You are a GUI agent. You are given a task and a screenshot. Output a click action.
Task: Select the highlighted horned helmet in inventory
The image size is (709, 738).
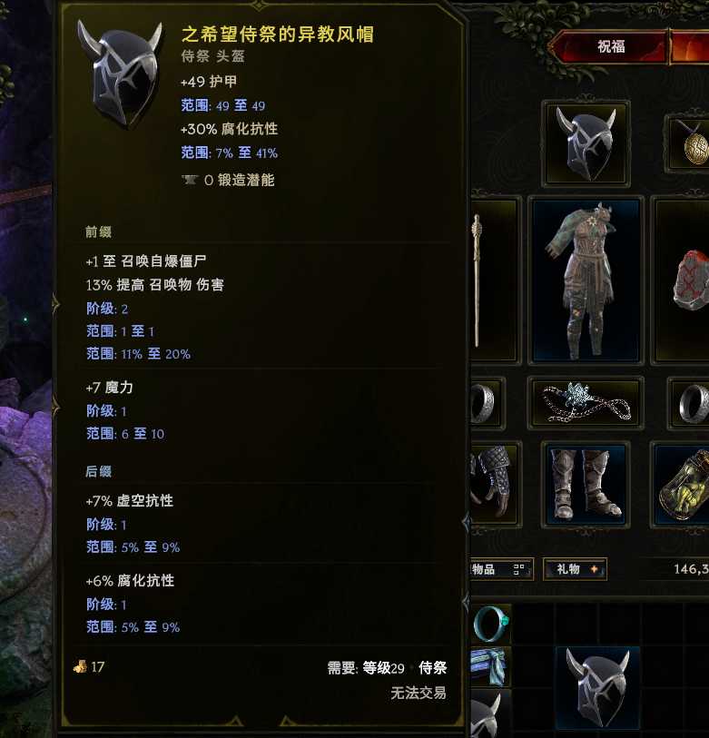pyautogui.click(x=597, y=688)
